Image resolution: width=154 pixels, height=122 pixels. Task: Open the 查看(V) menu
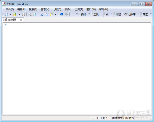pos(45,9)
